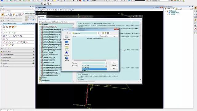Click first icon in Horizontal Geometry top row
Viewport: 197px width, 111px height.
click(4, 27)
